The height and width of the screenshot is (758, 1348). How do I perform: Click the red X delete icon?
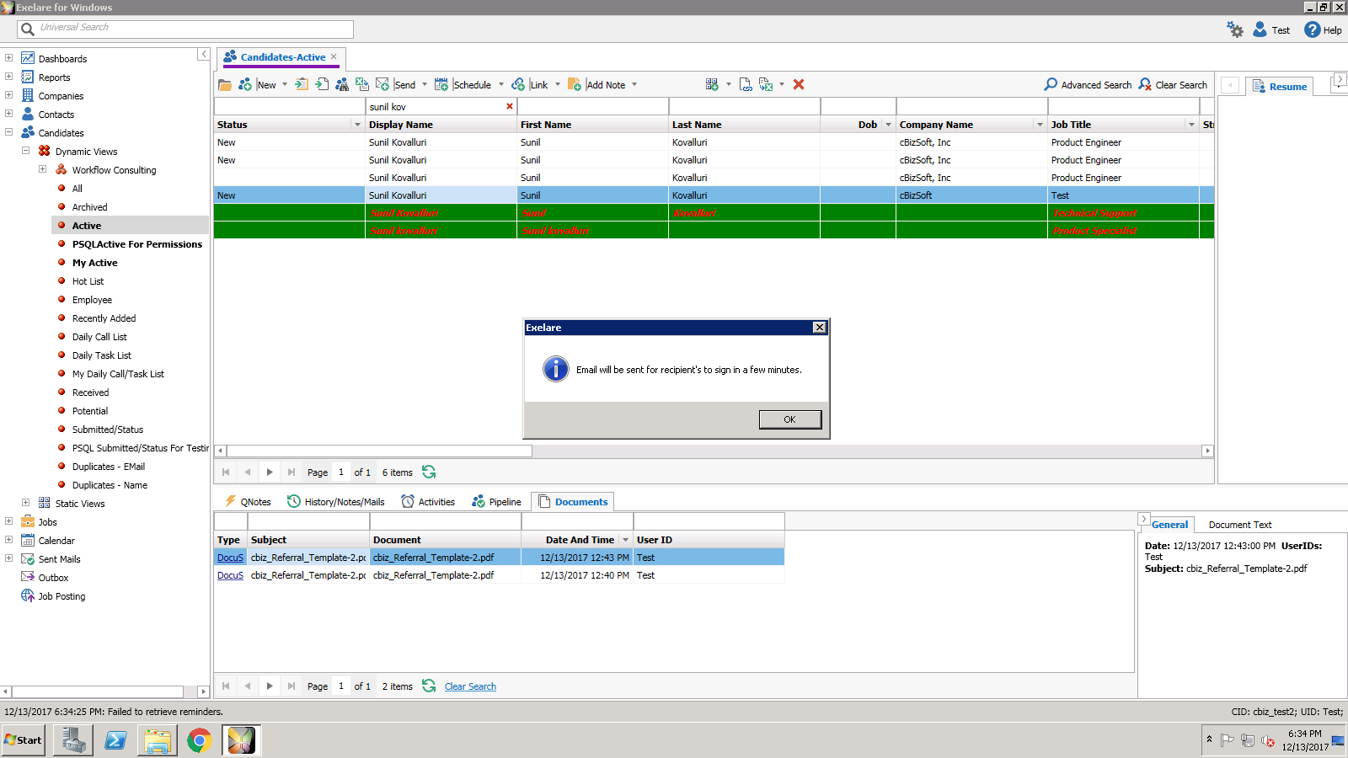point(799,84)
